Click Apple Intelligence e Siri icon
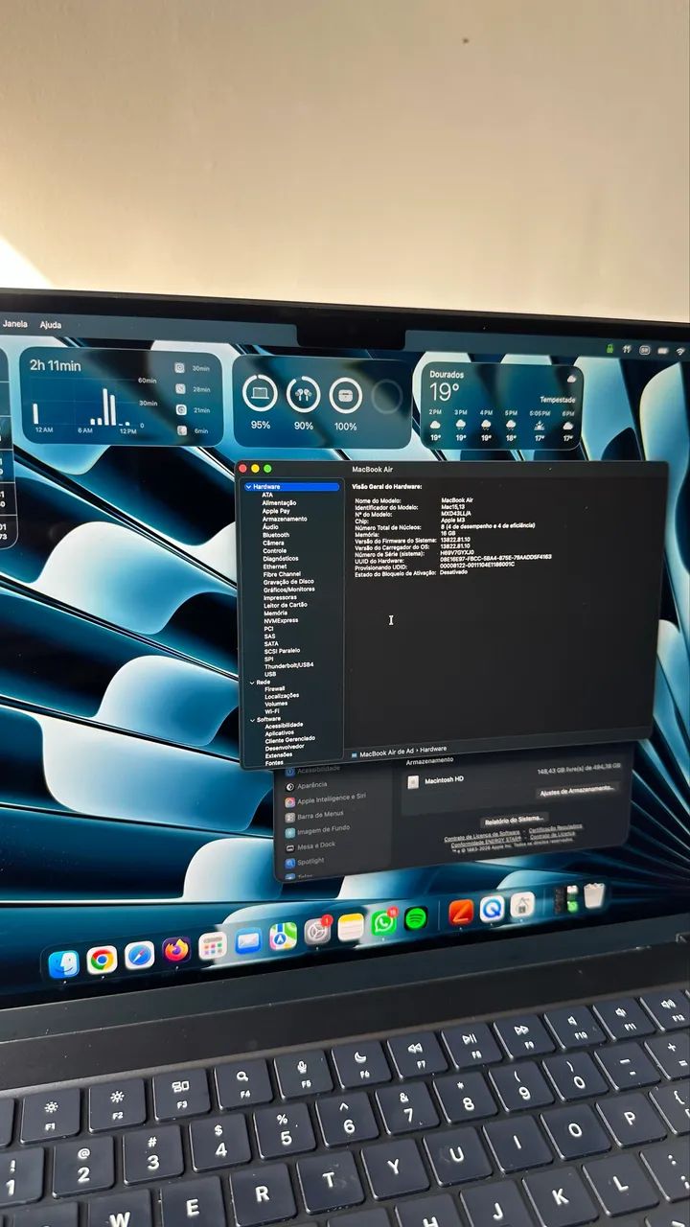The width and height of the screenshot is (690, 1227). coord(289,801)
